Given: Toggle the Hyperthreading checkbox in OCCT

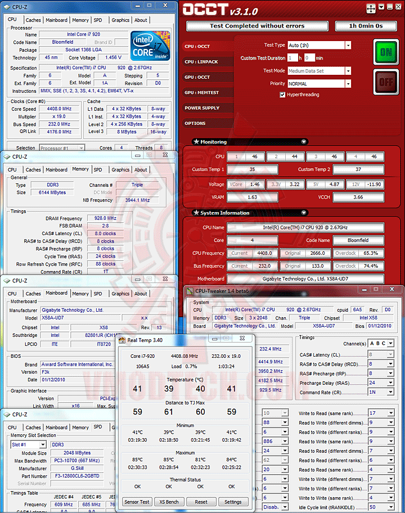Looking at the screenshot, I should (x=282, y=94).
